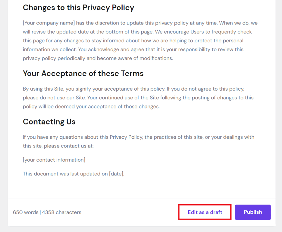282x232 pixels.
Task: Click the Your Acceptance of these Terms heading
Action: click(83, 73)
